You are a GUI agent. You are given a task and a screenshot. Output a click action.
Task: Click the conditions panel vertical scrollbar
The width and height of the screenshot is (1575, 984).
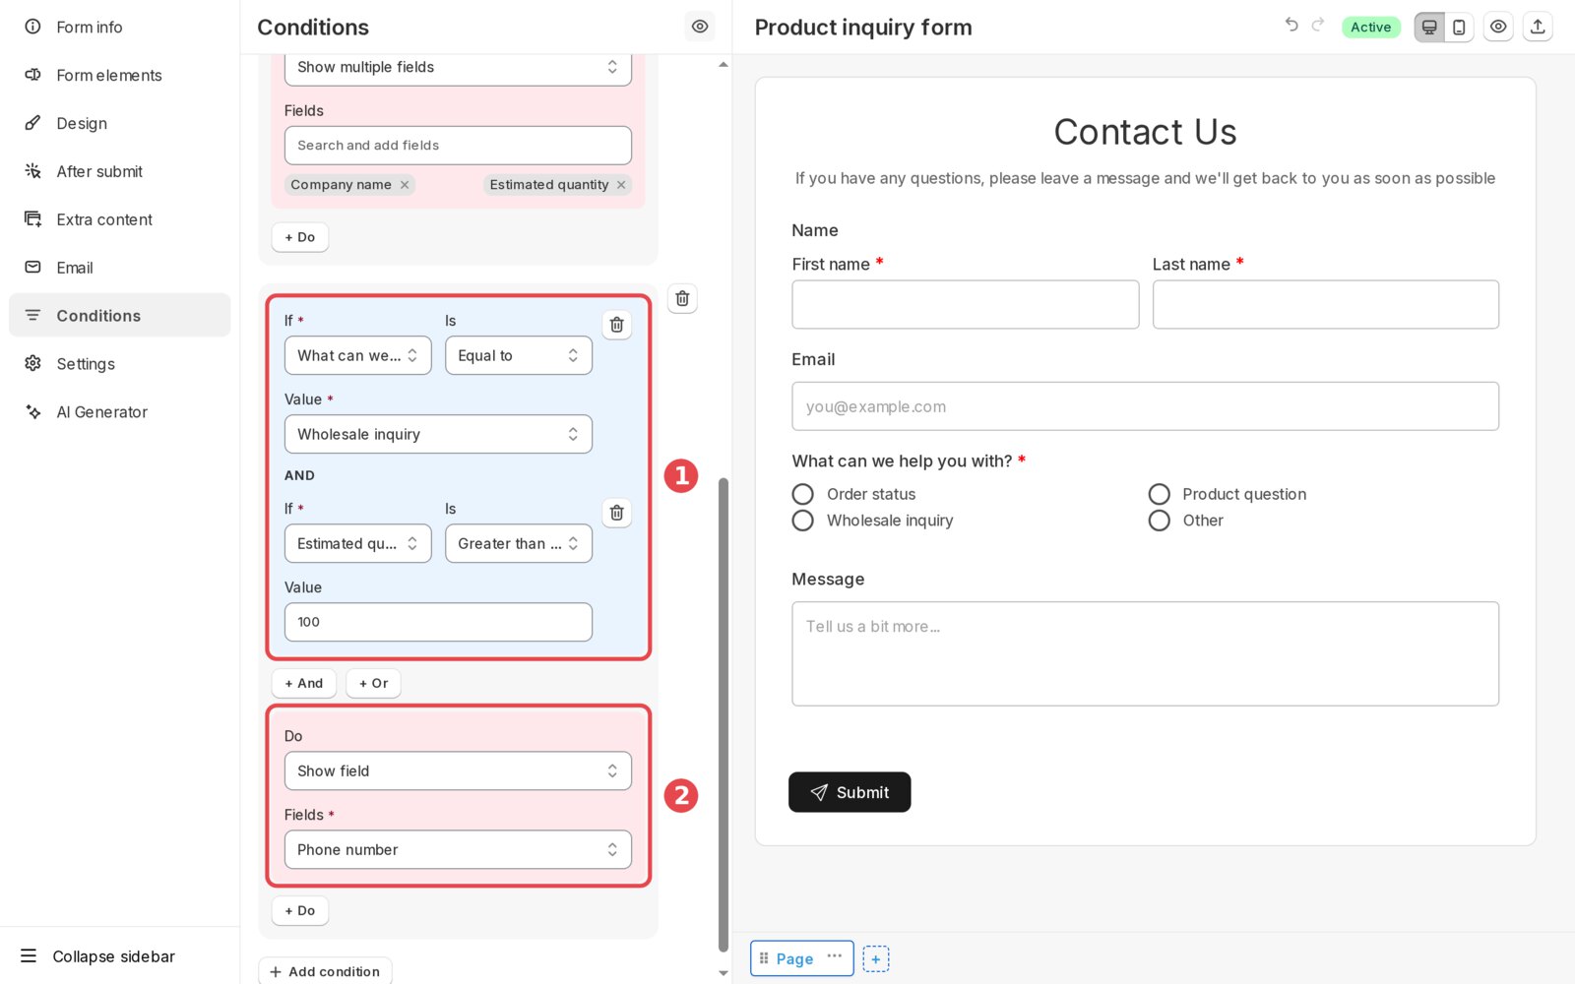724,714
